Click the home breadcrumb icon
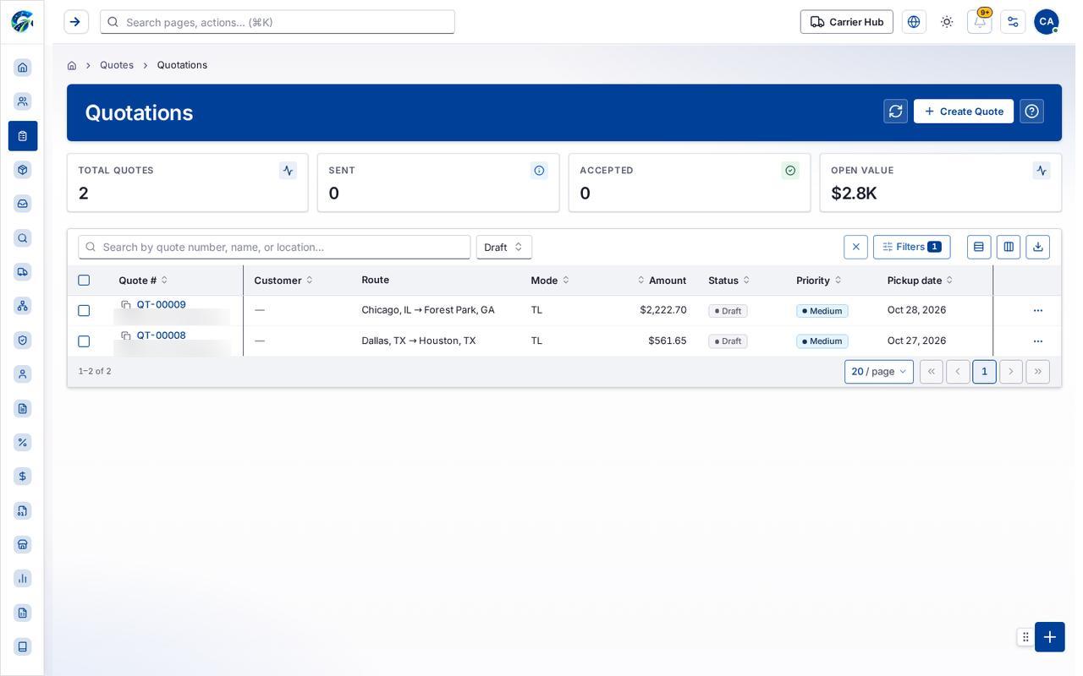This screenshot has width=1083, height=676. pyautogui.click(x=72, y=65)
